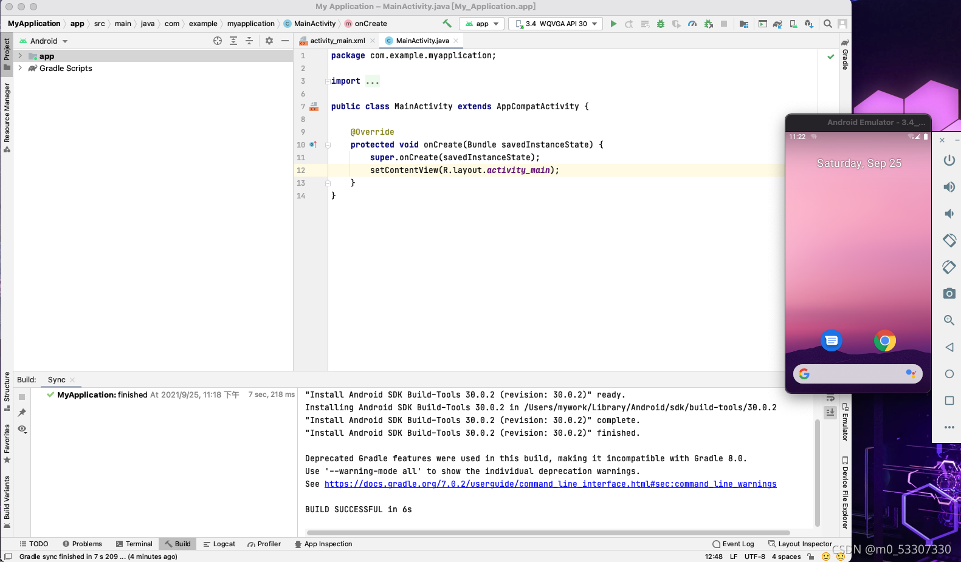
Task: Open the Android project view dropdown
Action: (43, 41)
